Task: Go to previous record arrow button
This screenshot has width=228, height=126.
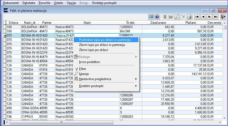Action: [203, 17]
